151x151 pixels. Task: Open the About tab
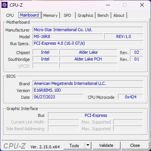click(119, 15)
